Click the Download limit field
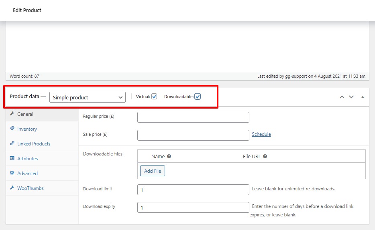This screenshot has width=375, height=230. coord(193,190)
